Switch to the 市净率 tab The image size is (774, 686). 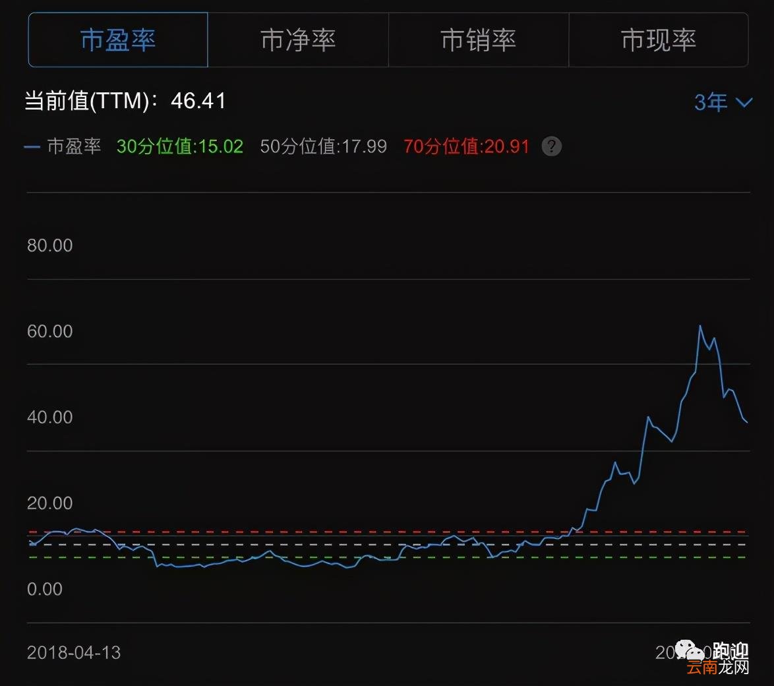298,40
